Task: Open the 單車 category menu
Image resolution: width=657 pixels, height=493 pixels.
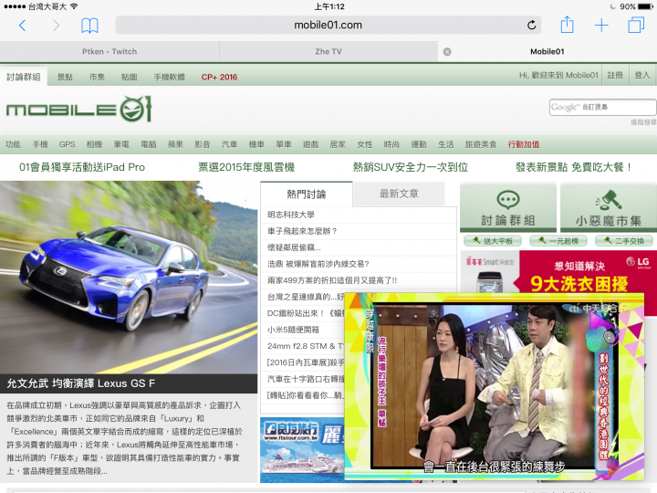Action: coord(284,144)
